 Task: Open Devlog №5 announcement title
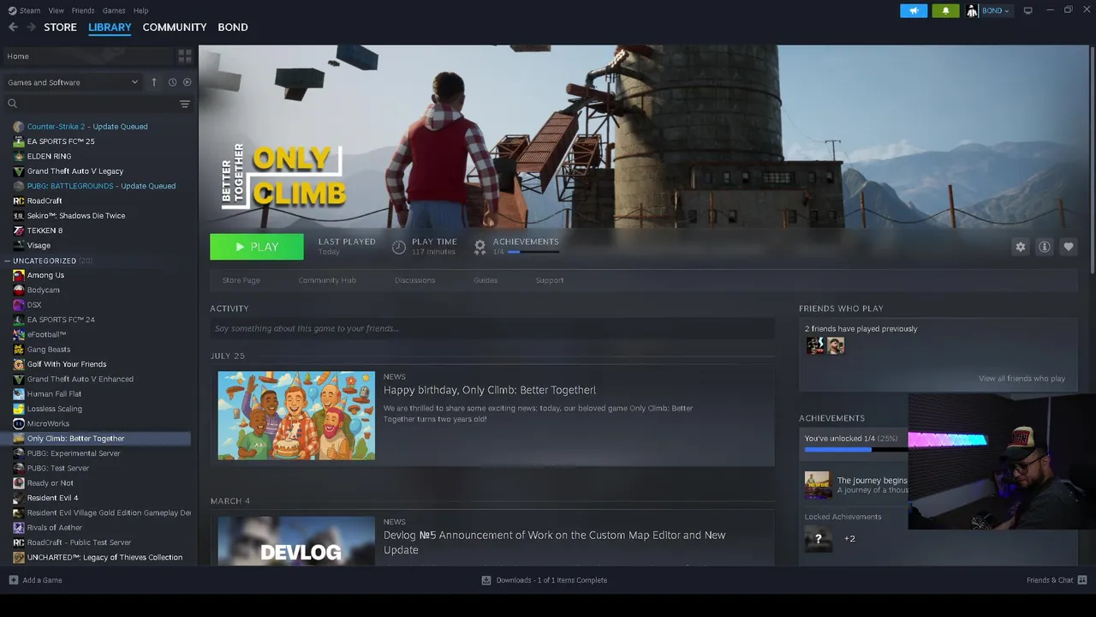(555, 542)
